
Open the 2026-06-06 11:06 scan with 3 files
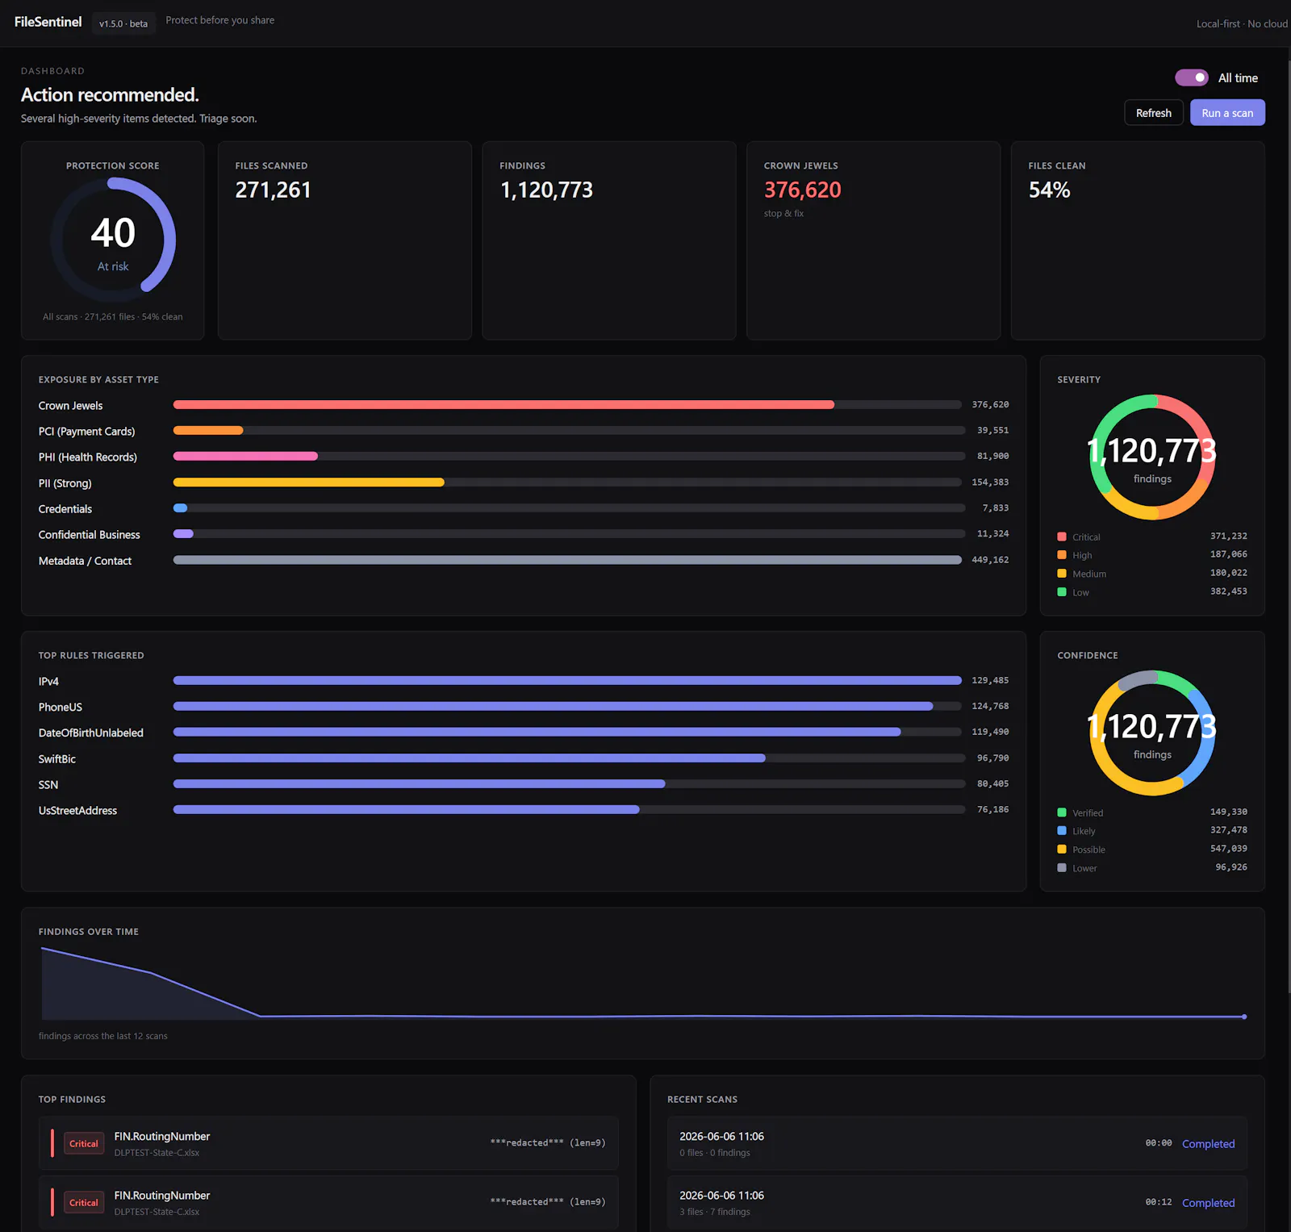pyautogui.click(x=957, y=1202)
